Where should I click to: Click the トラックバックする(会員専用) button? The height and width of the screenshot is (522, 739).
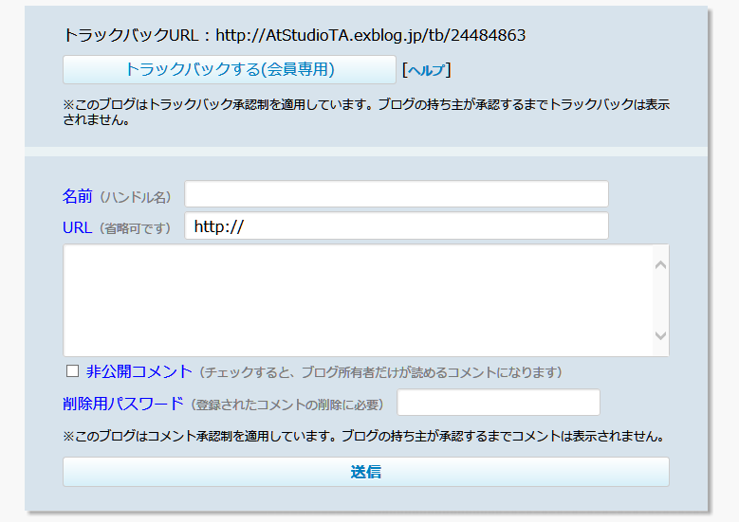tap(230, 70)
